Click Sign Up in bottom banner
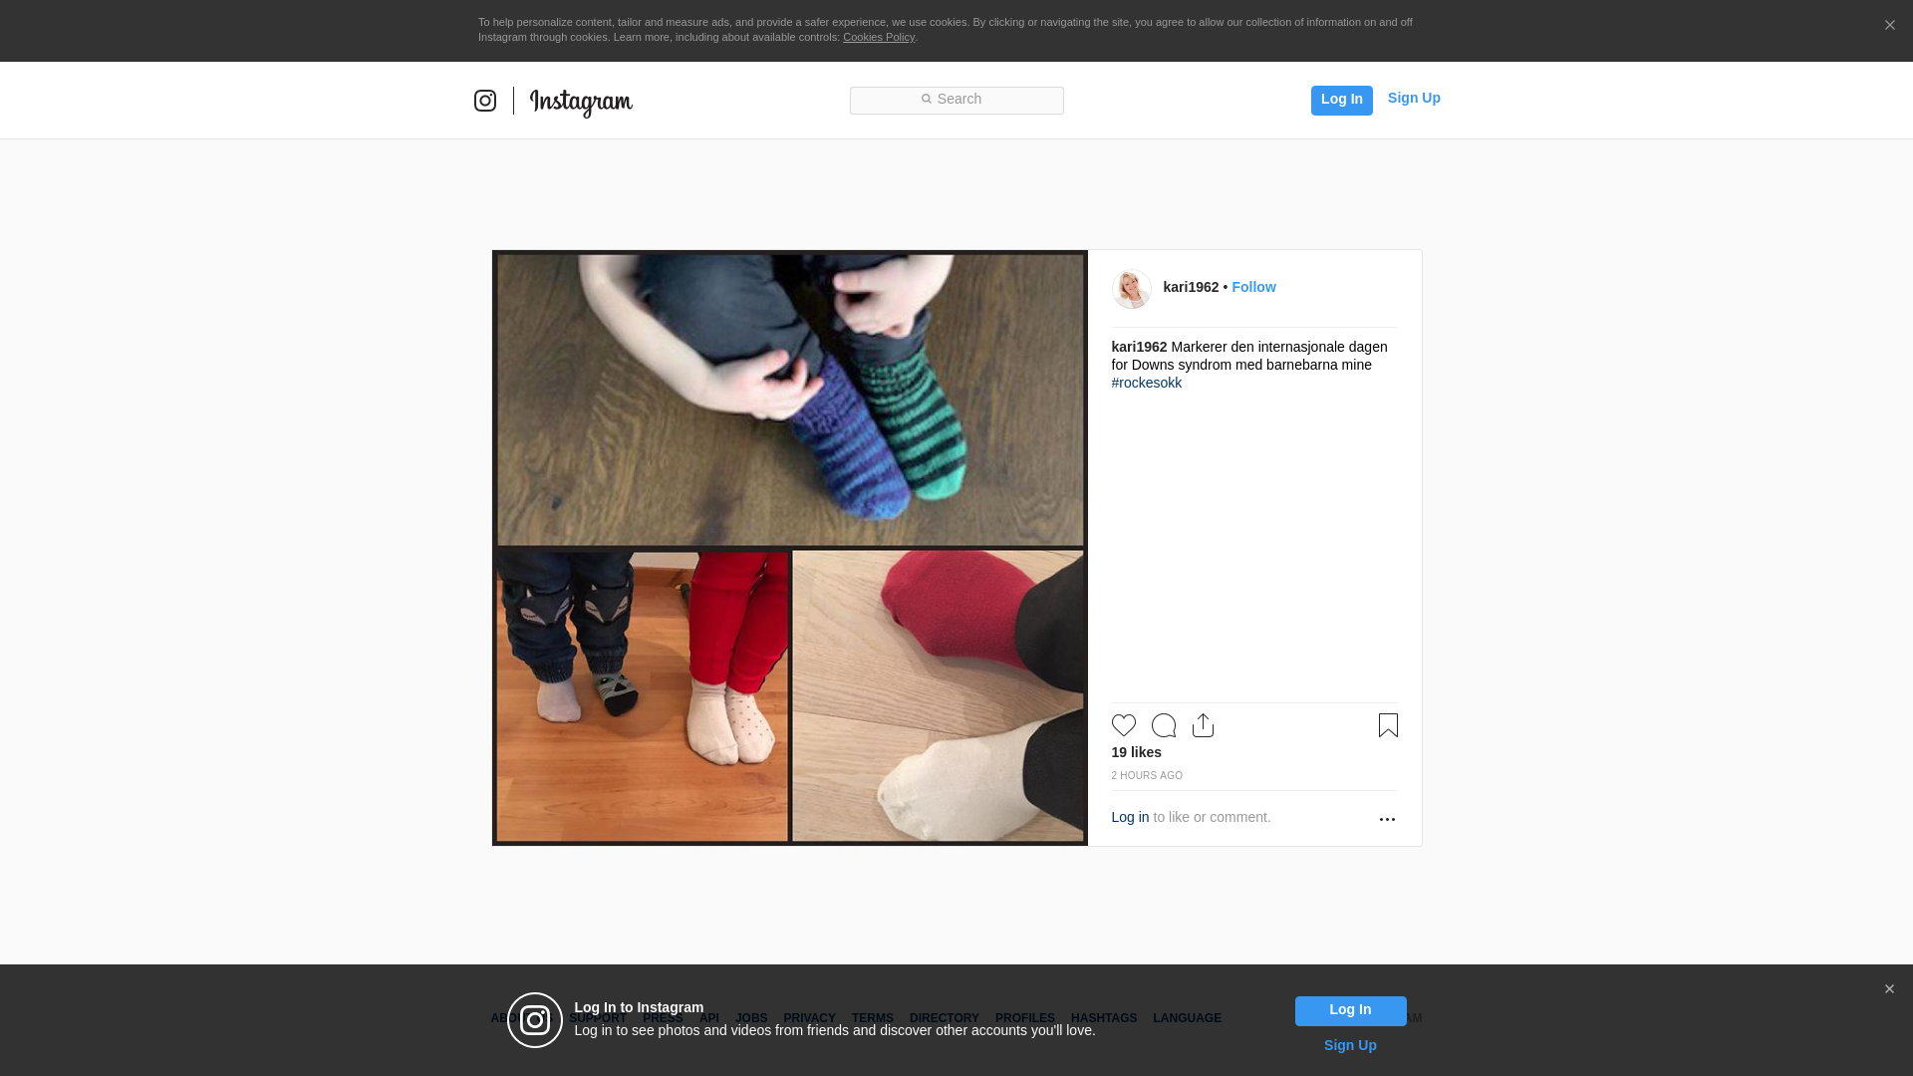1913x1076 pixels. click(1350, 1045)
